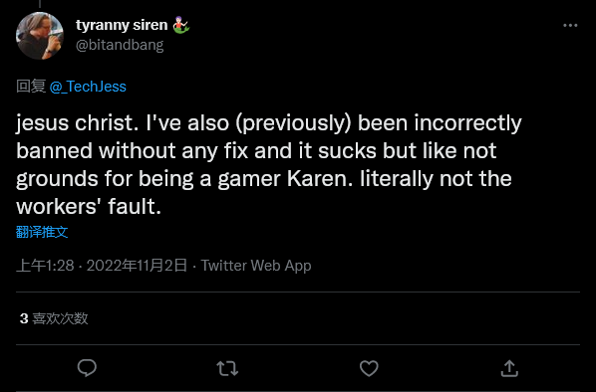Click the words "workers' fault" in the tweet

[89, 206]
